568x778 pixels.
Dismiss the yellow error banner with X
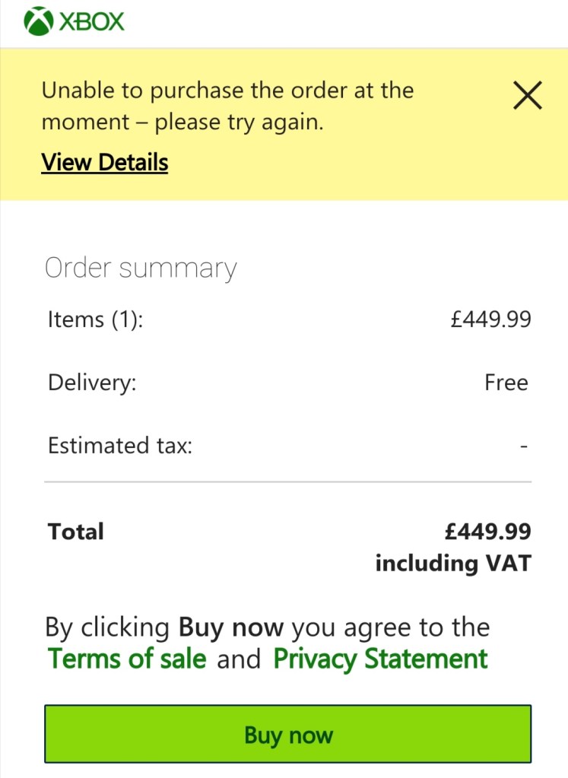tap(527, 96)
